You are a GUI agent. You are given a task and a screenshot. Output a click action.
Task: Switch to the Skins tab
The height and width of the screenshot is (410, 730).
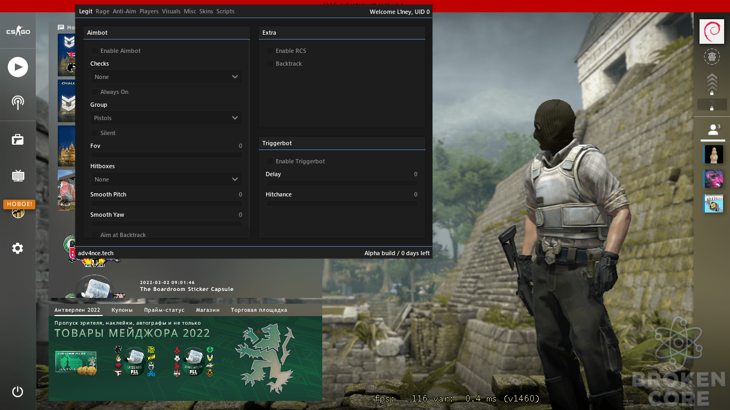pos(206,11)
